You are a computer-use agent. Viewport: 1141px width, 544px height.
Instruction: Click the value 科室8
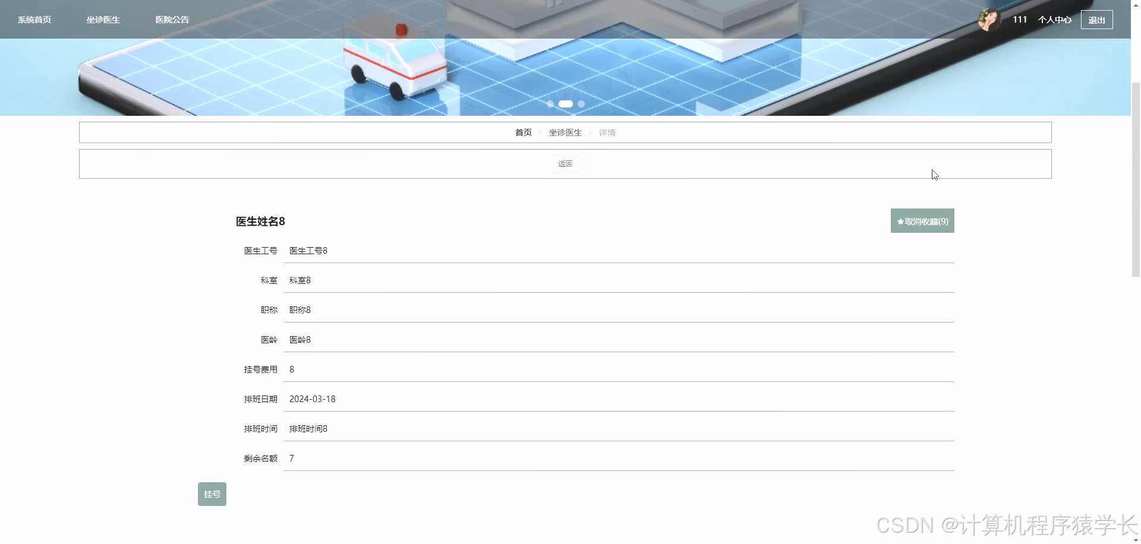point(300,280)
